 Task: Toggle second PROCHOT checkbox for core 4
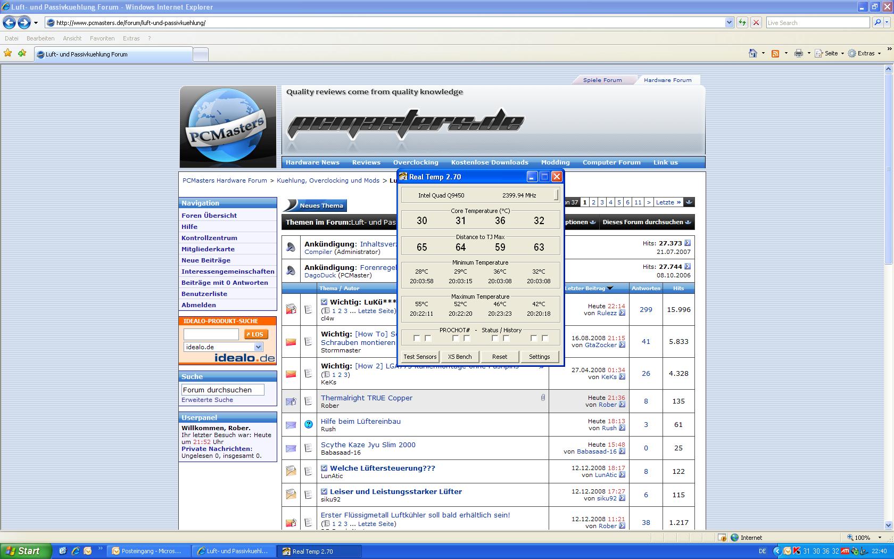(x=545, y=338)
